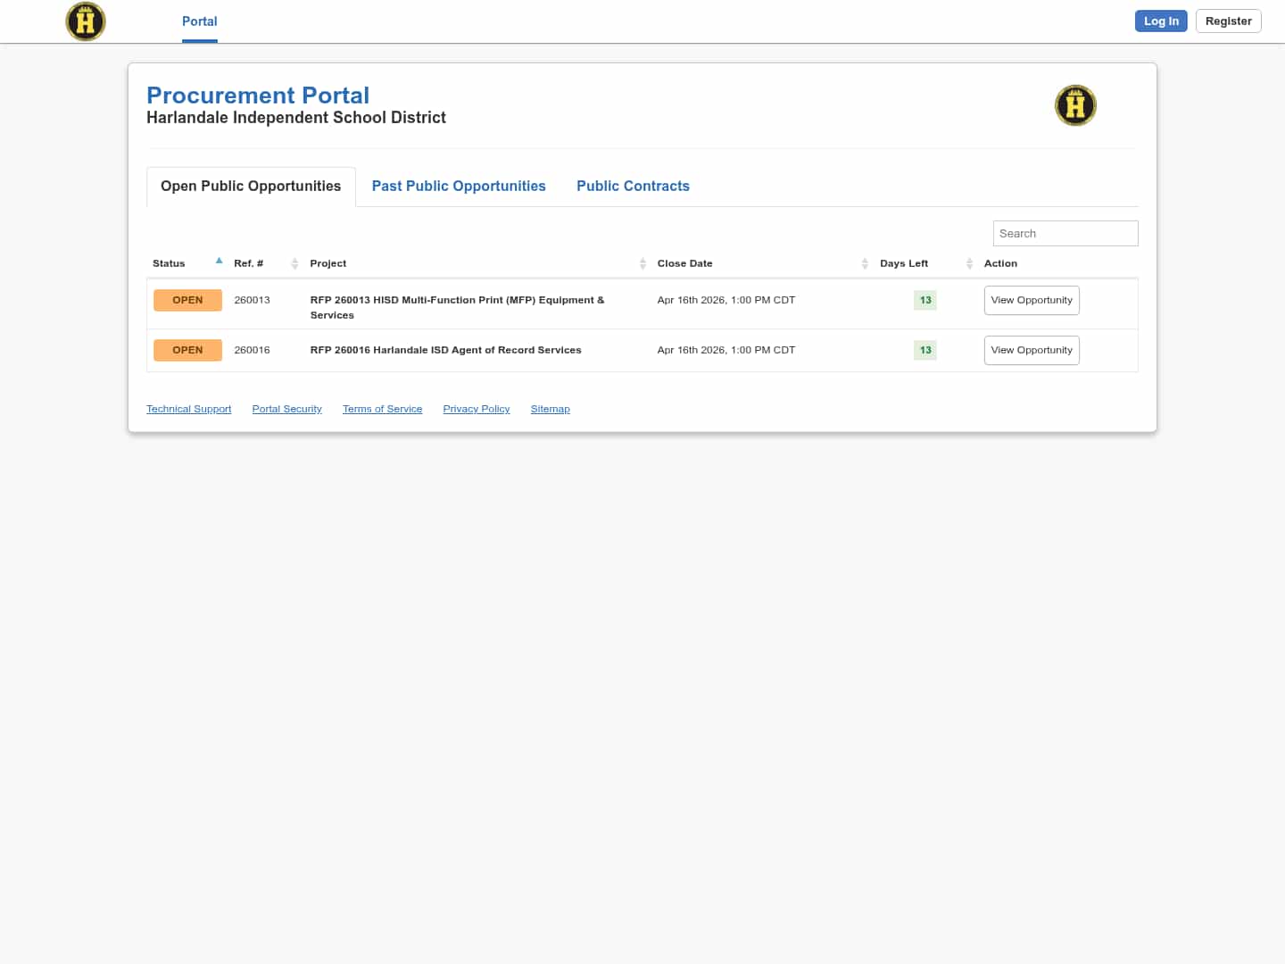Click the Harlandale logo in the top navbar
Viewport: 1285px width, 964px height.
coord(86,21)
